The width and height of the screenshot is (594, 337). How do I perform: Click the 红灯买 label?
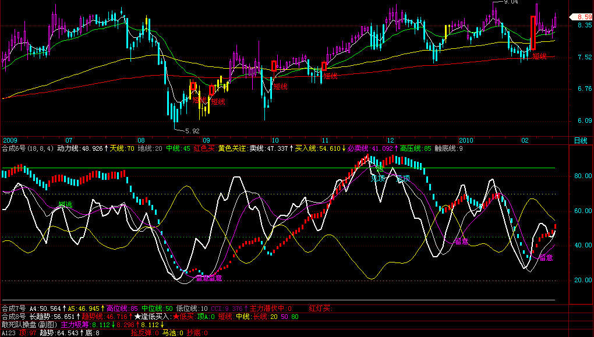point(320,308)
